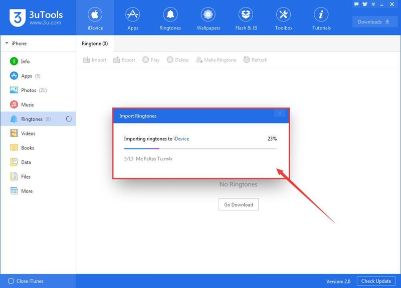Select Music in the sidebar
401x288 pixels.
38,104
